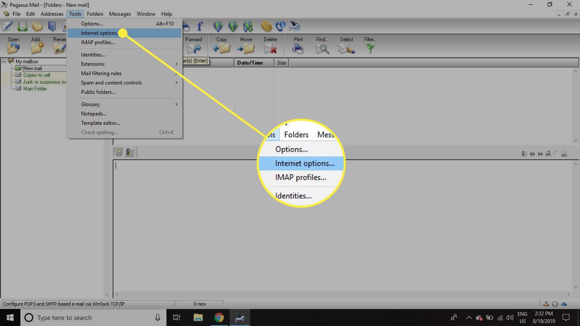Screen dimensions: 580x326
Task: Click the Forward message toolbar button
Action: (194, 45)
